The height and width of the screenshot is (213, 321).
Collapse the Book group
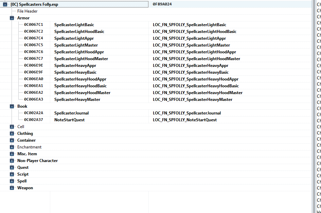point(12,106)
